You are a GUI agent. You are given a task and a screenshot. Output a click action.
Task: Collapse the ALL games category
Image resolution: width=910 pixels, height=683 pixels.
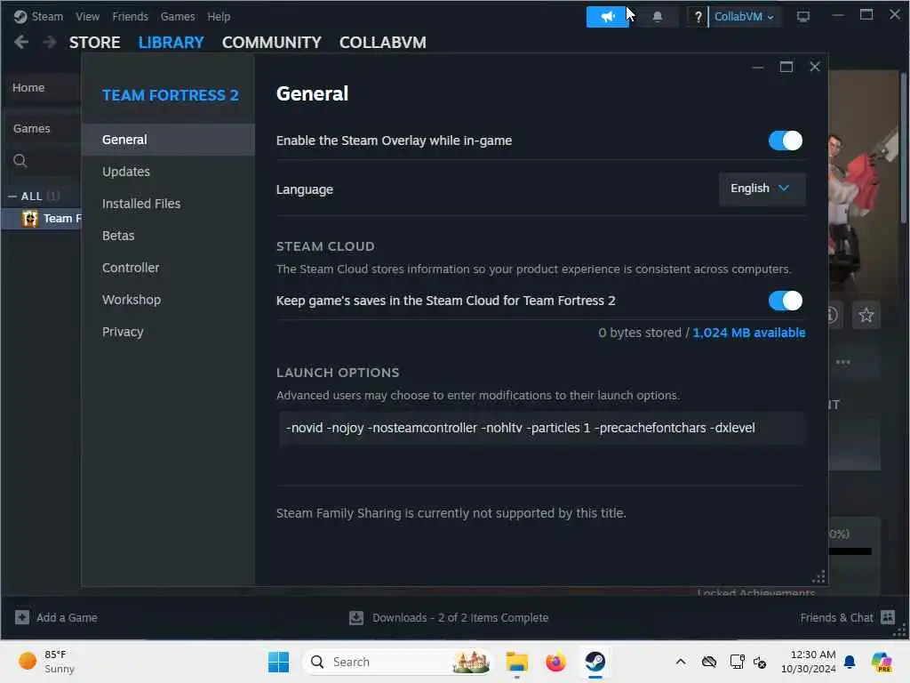pyautogui.click(x=12, y=197)
